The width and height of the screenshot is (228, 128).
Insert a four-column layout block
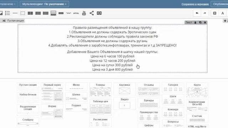click(46, 13)
